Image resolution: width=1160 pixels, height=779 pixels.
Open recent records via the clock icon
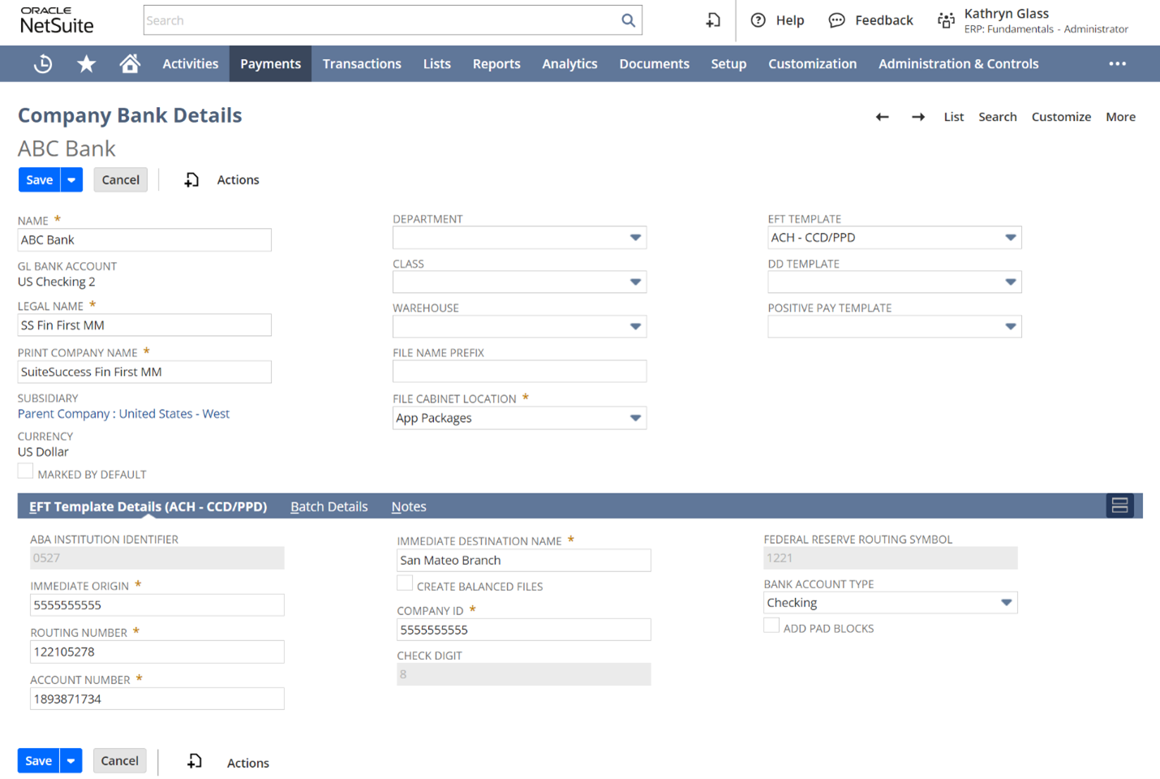coord(42,63)
